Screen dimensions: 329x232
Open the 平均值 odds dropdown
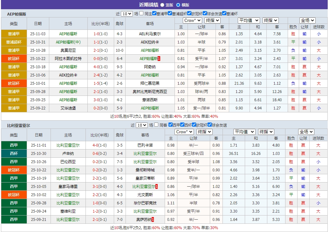[249, 20]
